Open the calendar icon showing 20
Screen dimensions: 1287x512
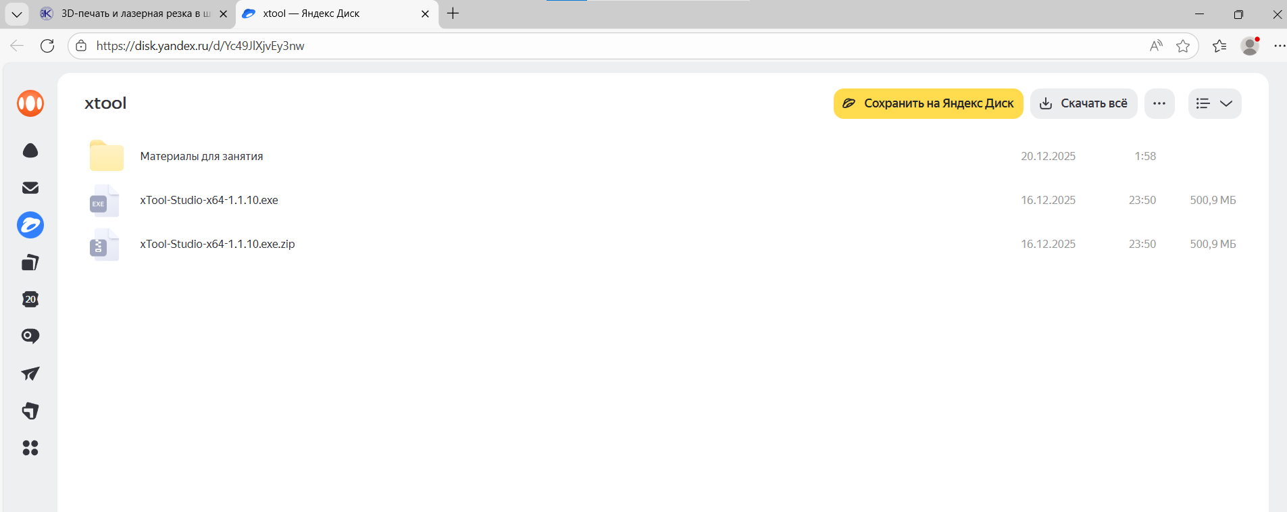click(30, 299)
